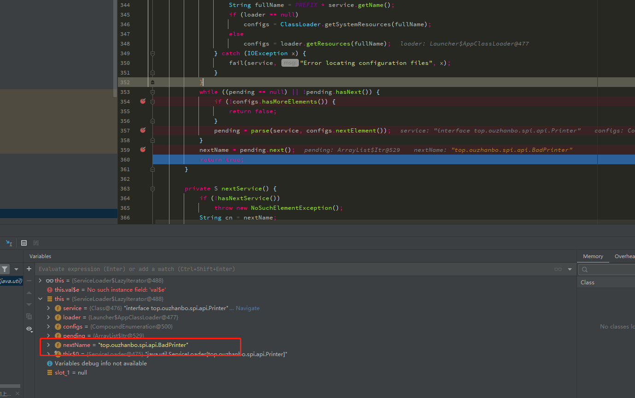Click the 'msg:' parameter hint on line 350
Screen dimensions: 635x398
[290, 63]
